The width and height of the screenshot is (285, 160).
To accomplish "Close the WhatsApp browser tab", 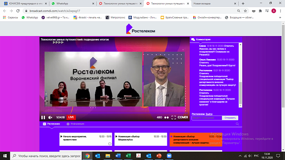I will tap(93, 4).
